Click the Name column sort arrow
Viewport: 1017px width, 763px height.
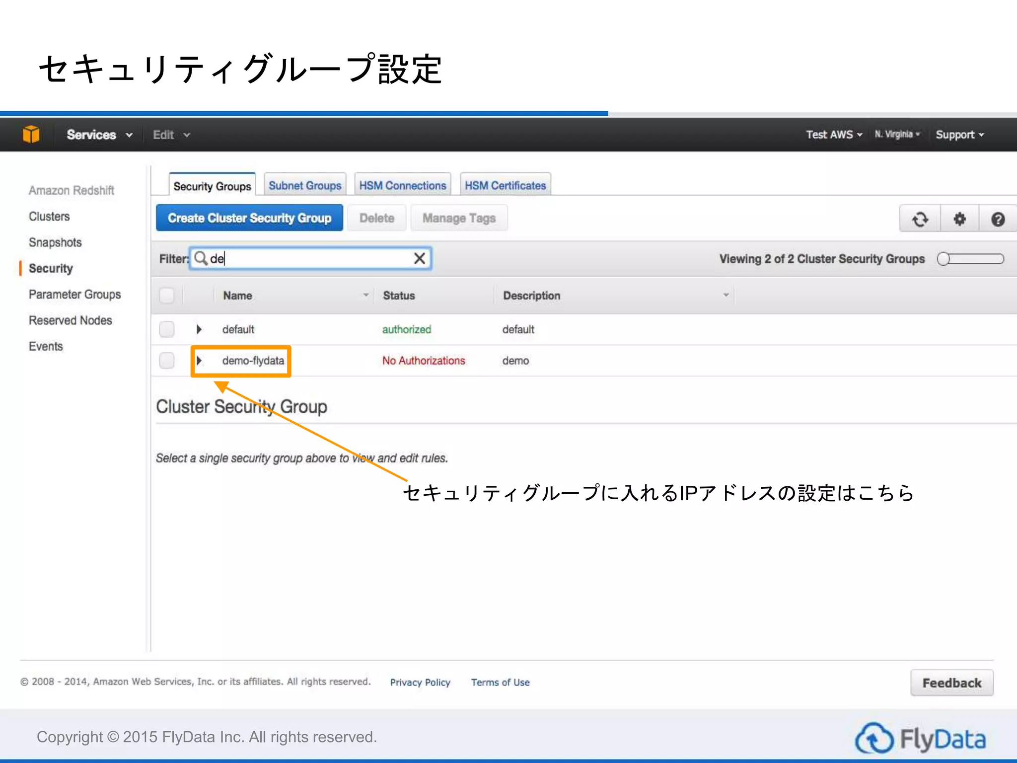click(x=366, y=295)
